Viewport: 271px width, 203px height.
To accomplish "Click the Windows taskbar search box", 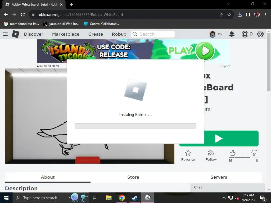I will [x=51, y=198].
